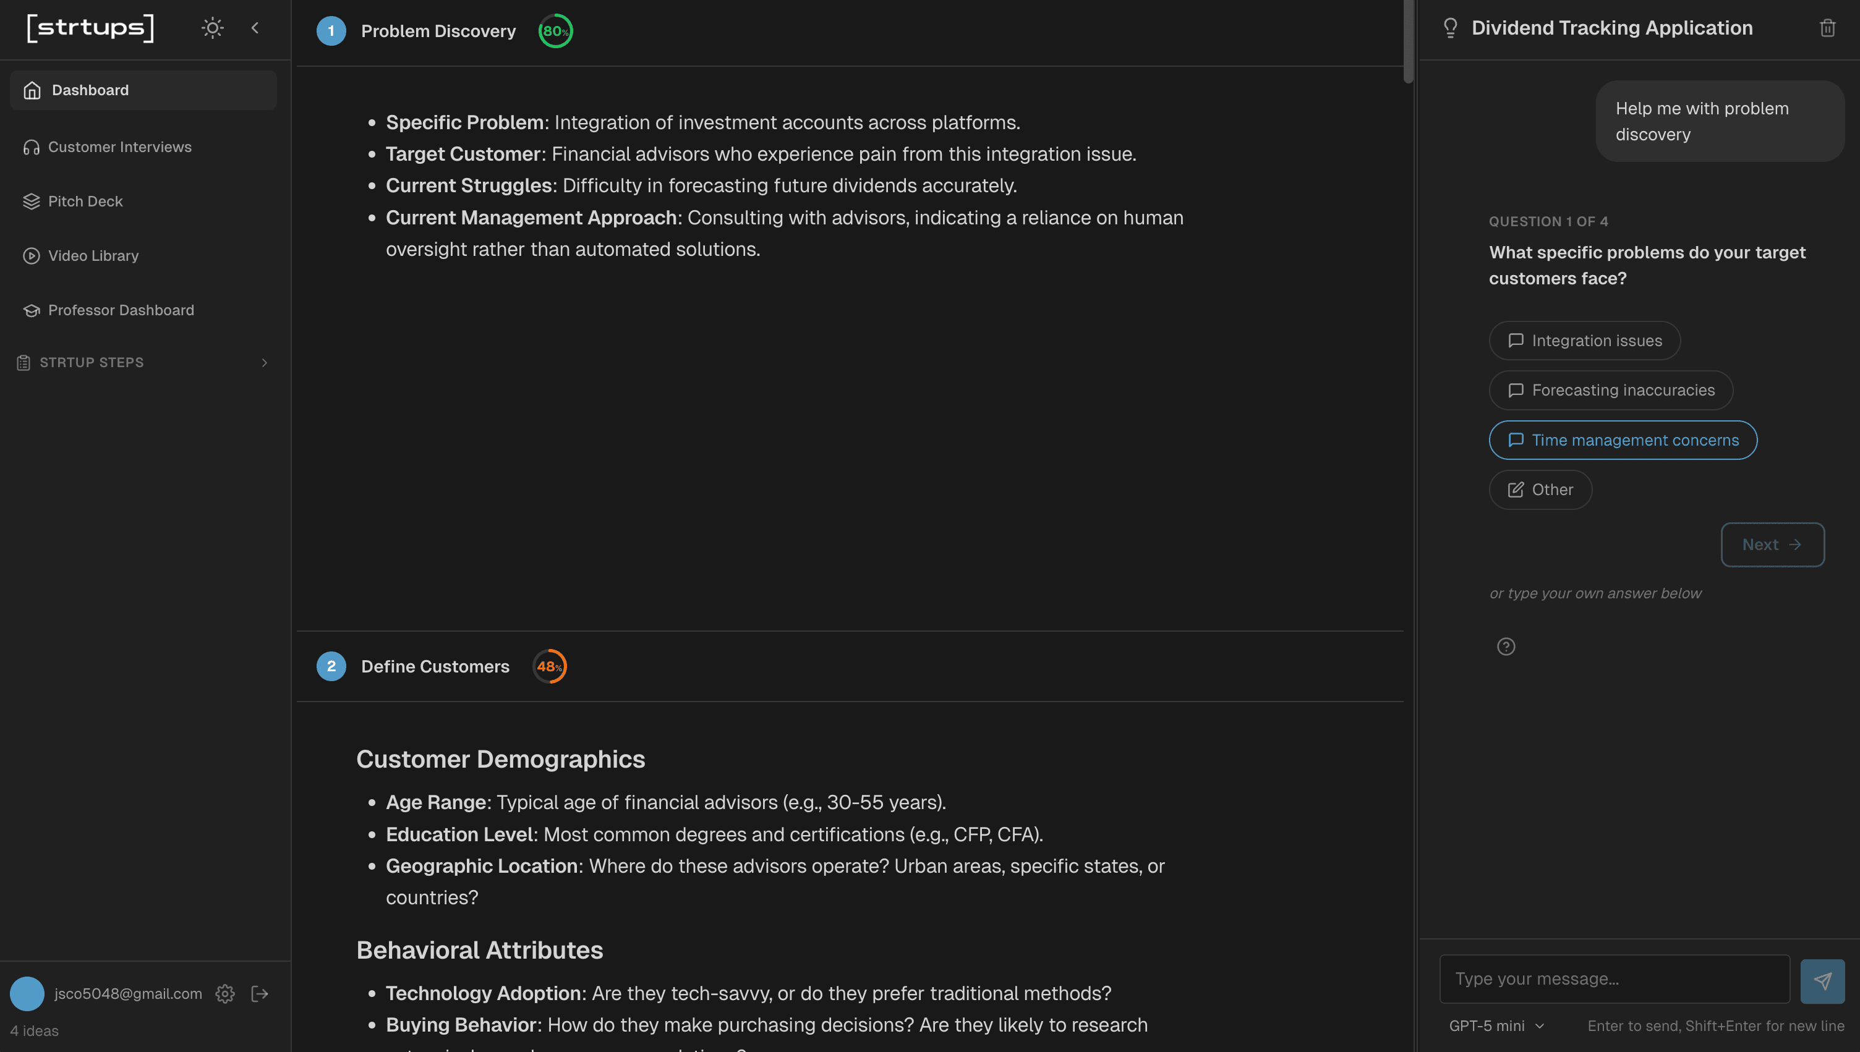Delete the Dividend Tracking Application idea
1860x1052 pixels.
1827,27
